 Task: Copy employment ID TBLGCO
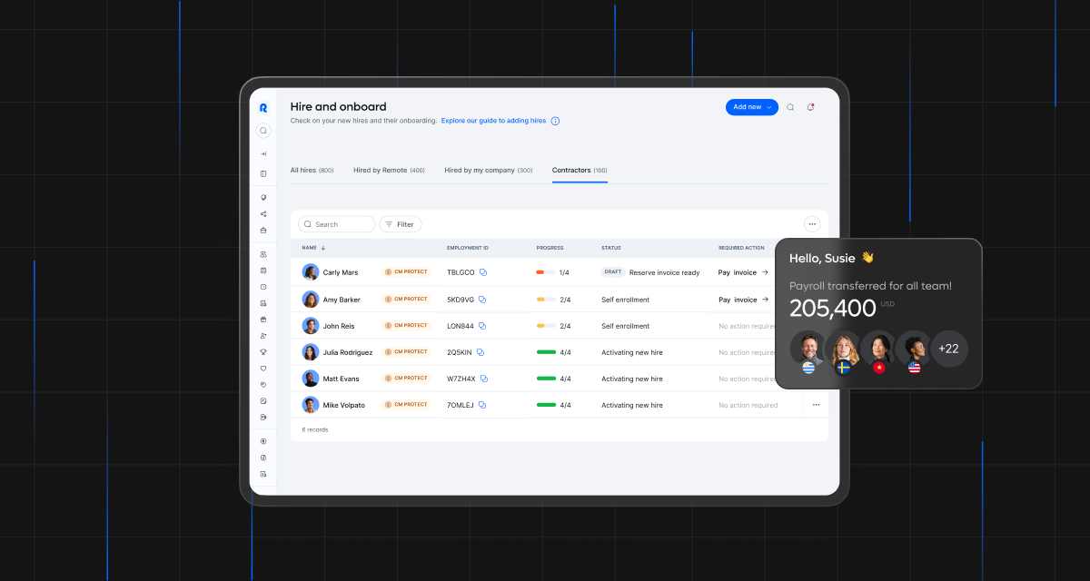click(483, 272)
